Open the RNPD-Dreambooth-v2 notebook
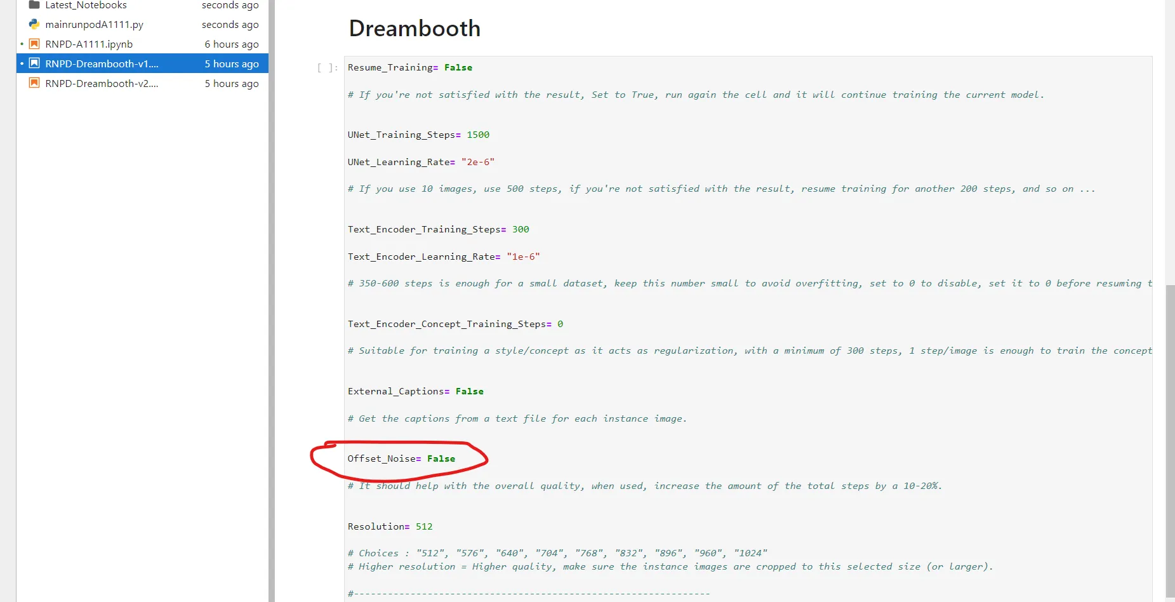1175x602 pixels. coord(102,84)
